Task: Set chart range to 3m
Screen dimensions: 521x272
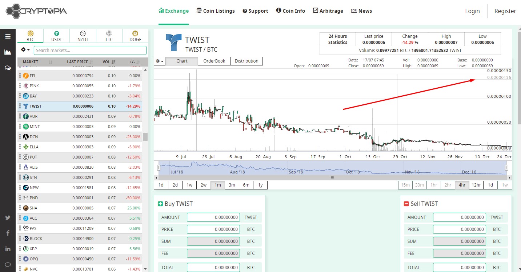Action: pos(232,185)
